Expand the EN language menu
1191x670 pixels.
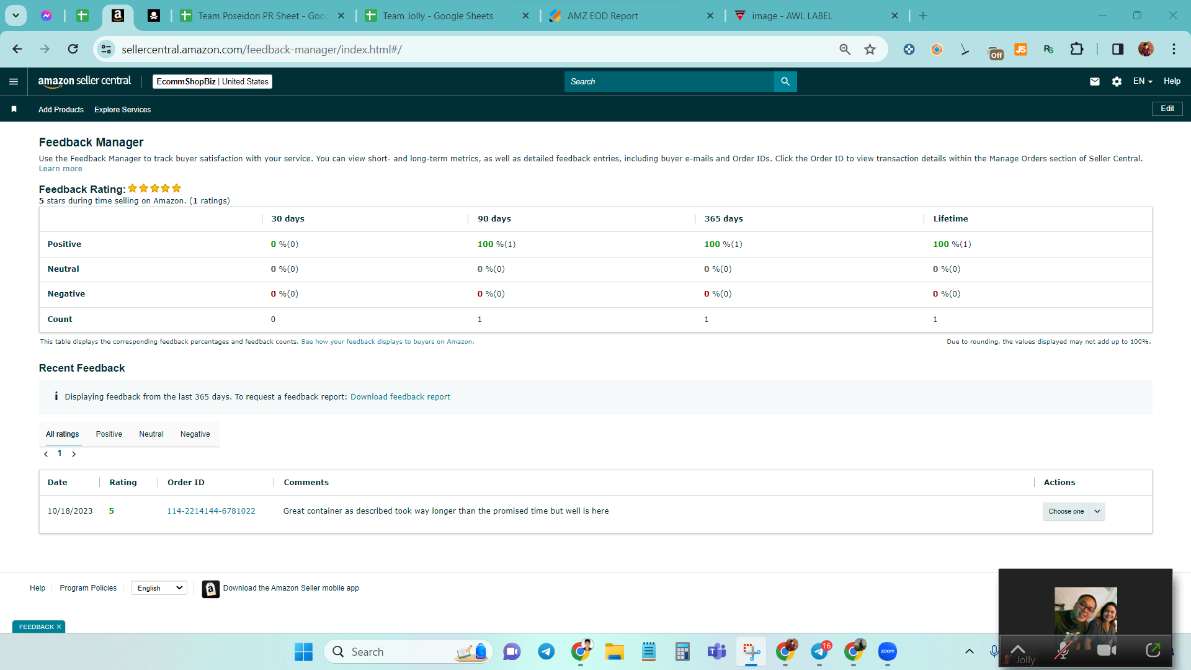pyautogui.click(x=1143, y=81)
